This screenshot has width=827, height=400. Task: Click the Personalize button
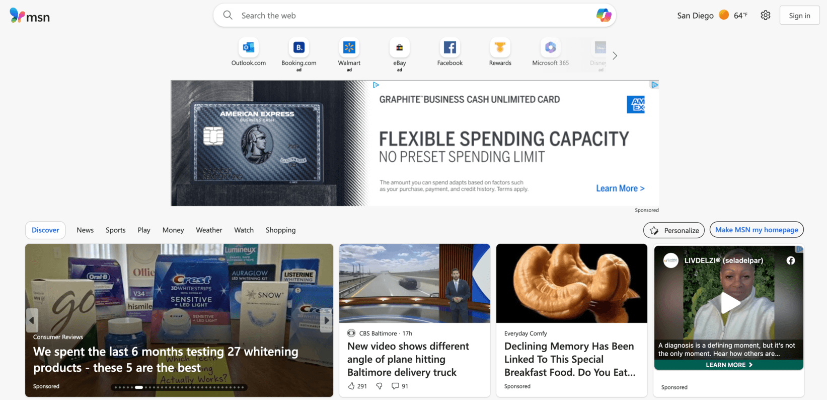(x=674, y=230)
